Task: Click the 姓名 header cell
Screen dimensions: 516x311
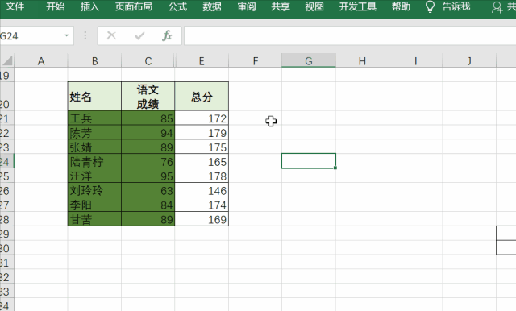Action: click(94, 97)
